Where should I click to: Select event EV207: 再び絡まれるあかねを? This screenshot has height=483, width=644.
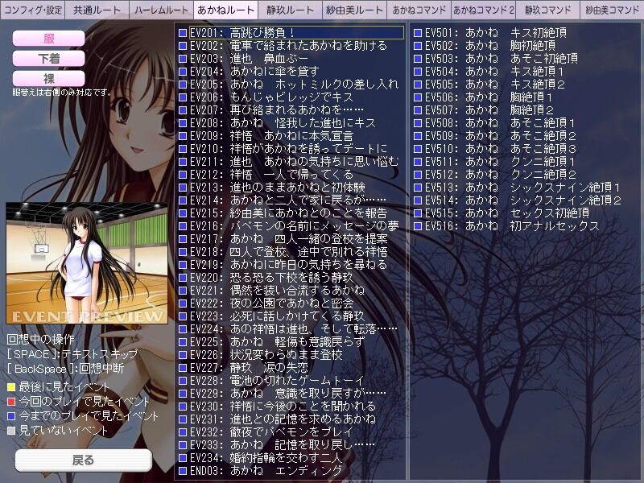[x=276, y=110]
